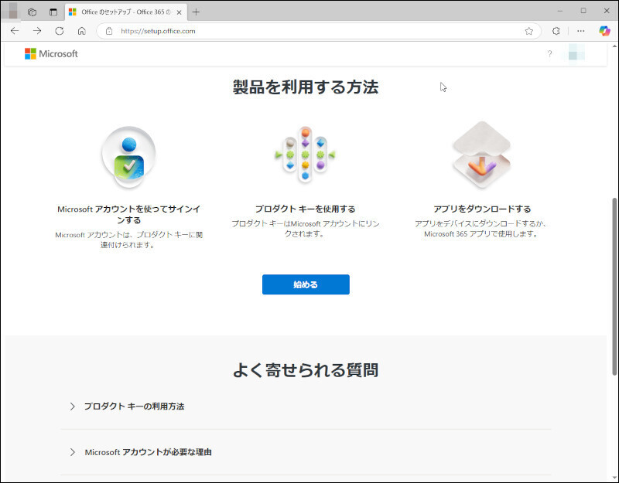This screenshot has height=483, width=619.
Task: Add this page to favorites star
Action: [x=529, y=31]
